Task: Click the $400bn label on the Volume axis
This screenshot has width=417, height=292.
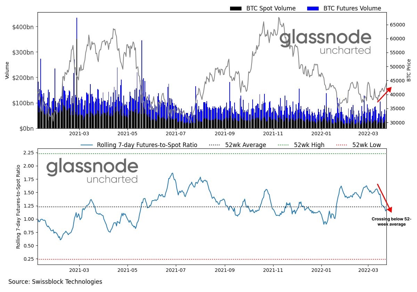Action: coord(25,27)
